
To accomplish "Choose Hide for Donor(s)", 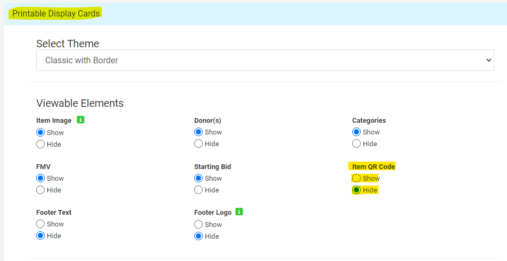I will (198, 144).
